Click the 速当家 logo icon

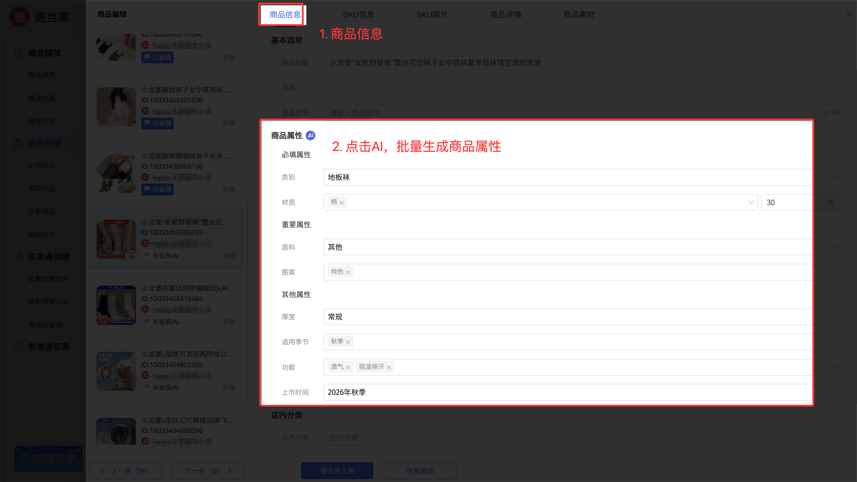pos(20,17)
